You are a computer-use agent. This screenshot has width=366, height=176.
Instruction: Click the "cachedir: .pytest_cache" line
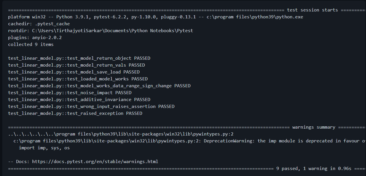(39, 24)
